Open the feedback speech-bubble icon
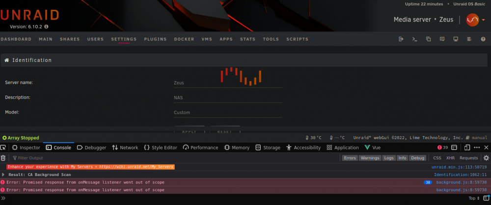The image size is (491, 205). pos(442,39)
